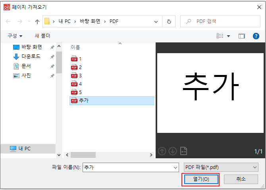Click PDF icon of file 5
Viewport: 266px width, 190px height.
74,92
